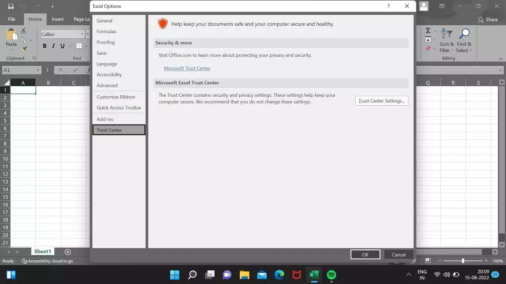Select Formulas category in Excel Options
The image size is (506, 284).
pos(119,31)
